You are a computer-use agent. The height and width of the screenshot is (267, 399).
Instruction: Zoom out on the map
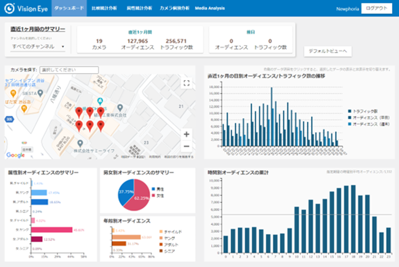(x=186, y=147)
